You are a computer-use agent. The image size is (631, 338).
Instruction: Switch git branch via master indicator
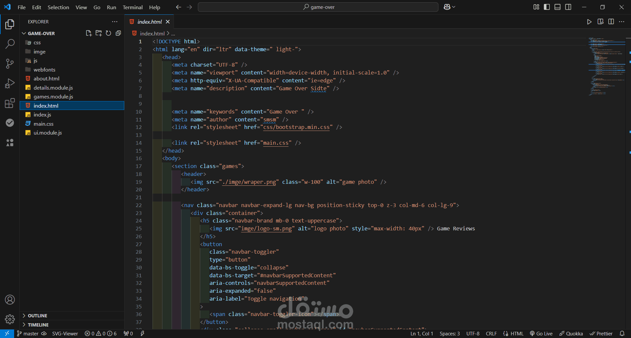(x=28, y=333)
